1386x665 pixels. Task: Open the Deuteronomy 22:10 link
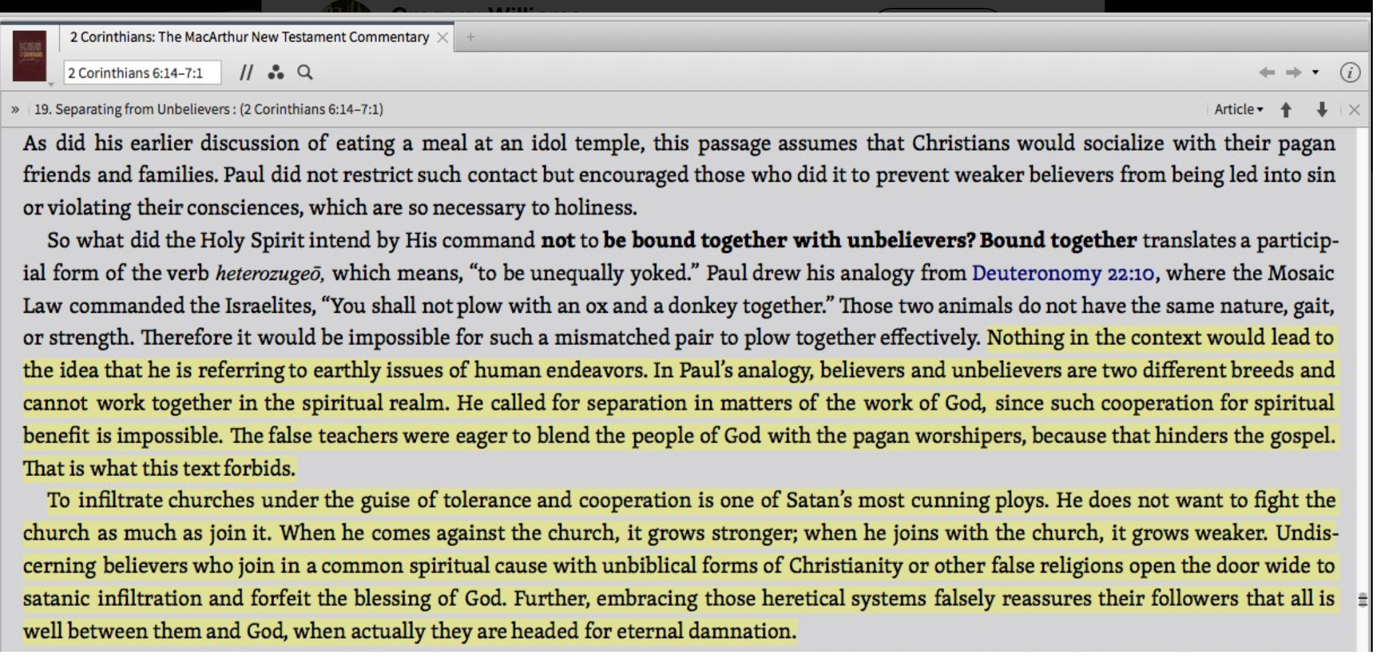[1063, 273]
